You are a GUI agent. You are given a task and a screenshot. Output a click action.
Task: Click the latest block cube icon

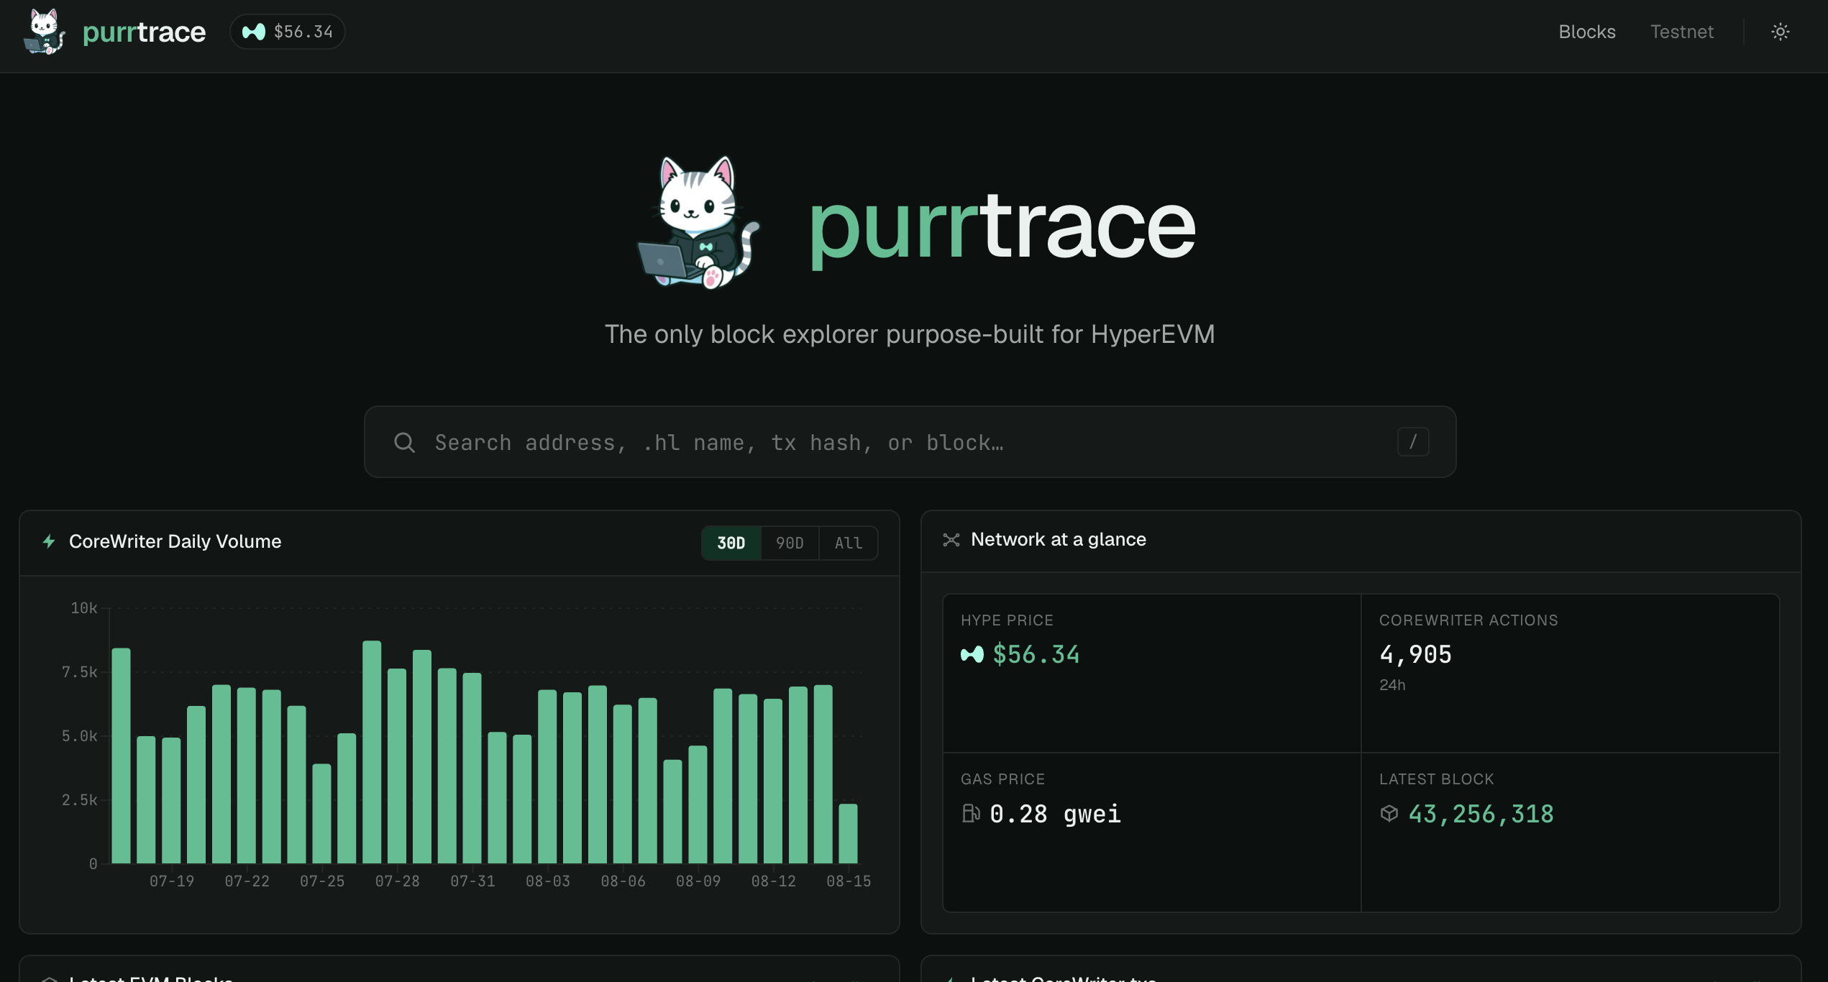coord(1389,813)
